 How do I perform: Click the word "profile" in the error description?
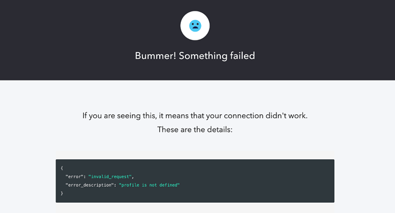(131, 185)
